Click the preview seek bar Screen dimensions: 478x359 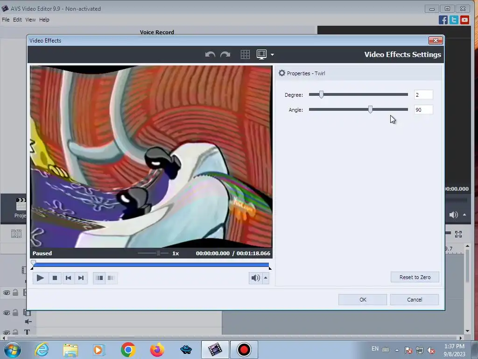tap(151, 265)
